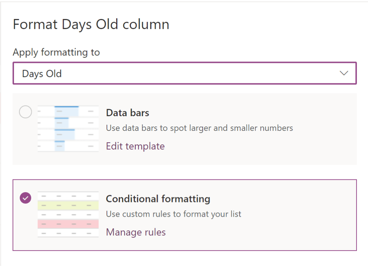Screen dimensions: 368x266
Task: Click the Apply formatting to label
Action: coord(56,52)
